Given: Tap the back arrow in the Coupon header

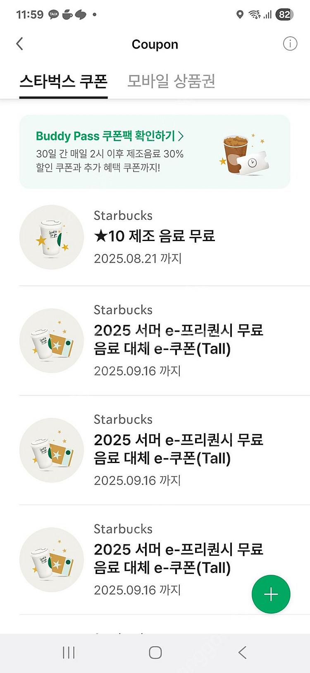Looking at the screenshot, I should (19, 44).
